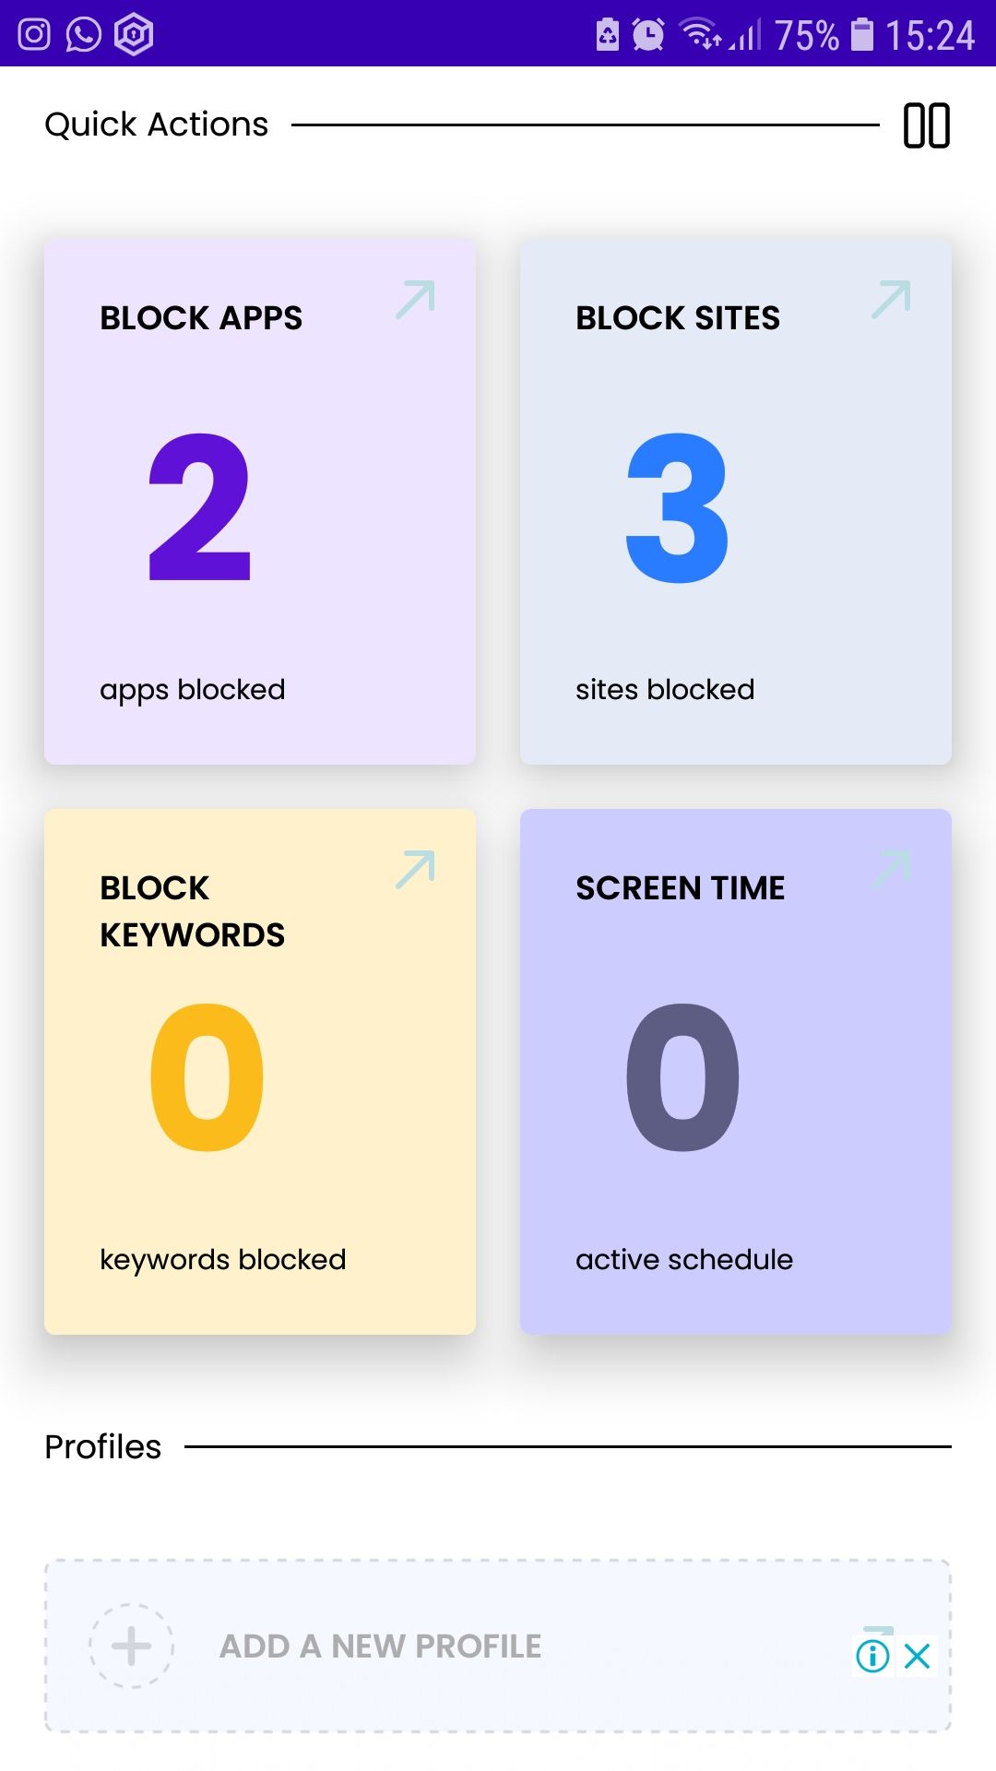The image size is (996, 1771).
Task: Tap the Block Sites arrow icon
Action: coord(891,300)
